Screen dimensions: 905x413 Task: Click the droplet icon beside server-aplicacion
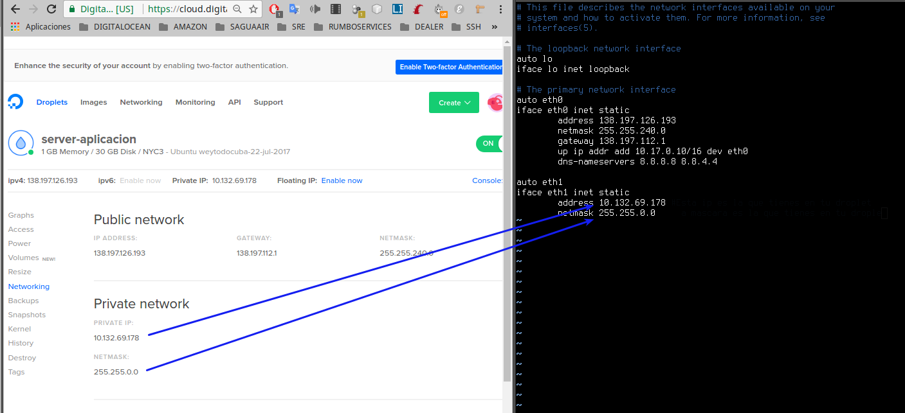click(21, 143)
